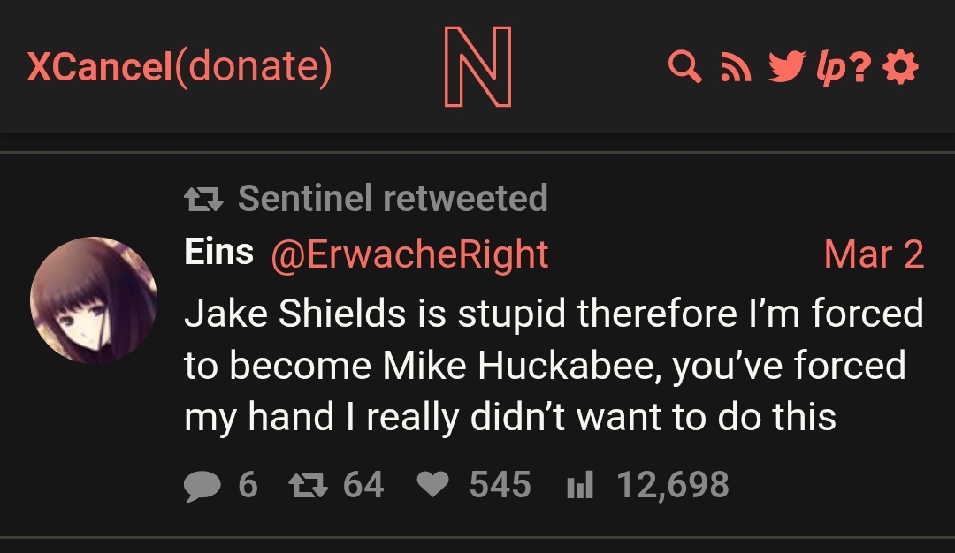
Task: Open the Mar 2 tweet date link
Action: pyautogui.click(x=874, y=254)
